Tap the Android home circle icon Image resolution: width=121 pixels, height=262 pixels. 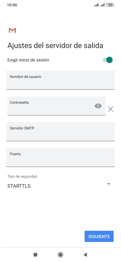coord(60,255)
